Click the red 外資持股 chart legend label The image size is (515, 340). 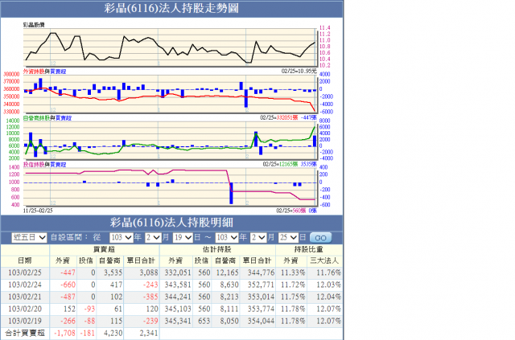pyautogui.click(x=34, y=72)
